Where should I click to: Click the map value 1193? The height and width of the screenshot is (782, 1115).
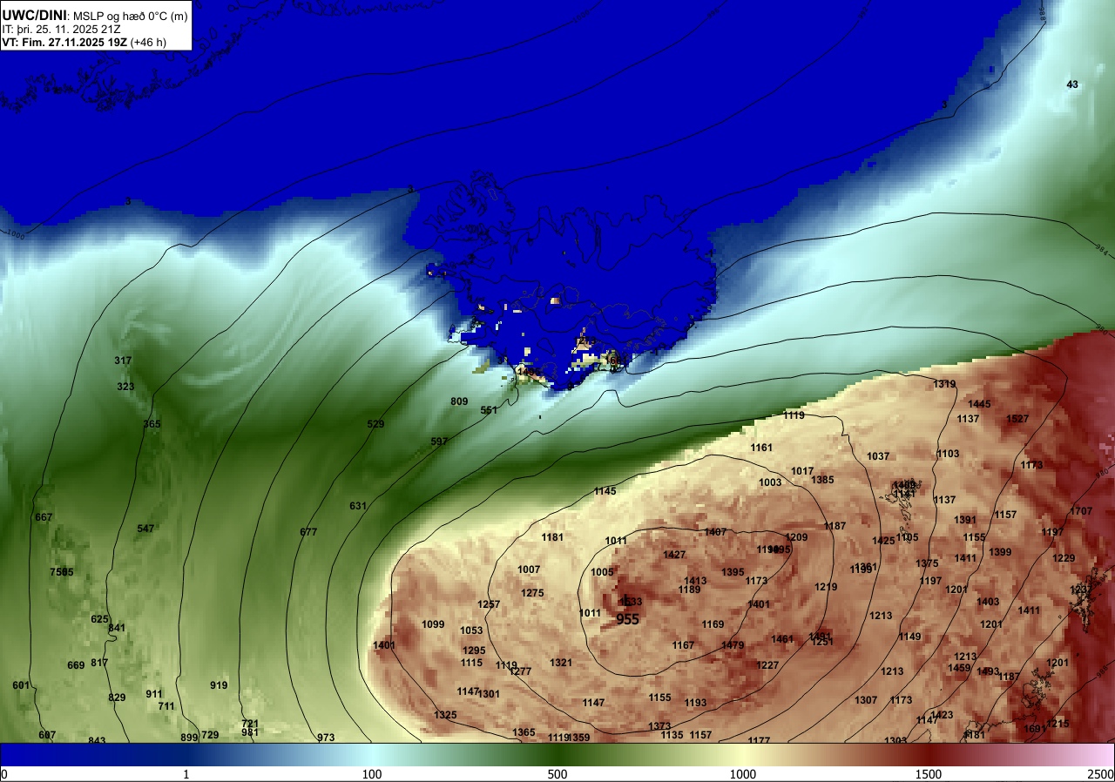[695, 703]
